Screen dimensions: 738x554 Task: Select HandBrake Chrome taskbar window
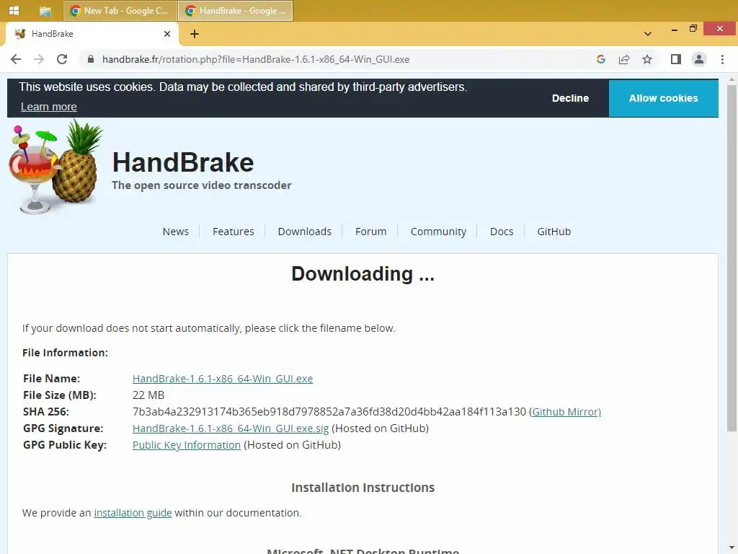pyautogui.click(x=236, y=11)
